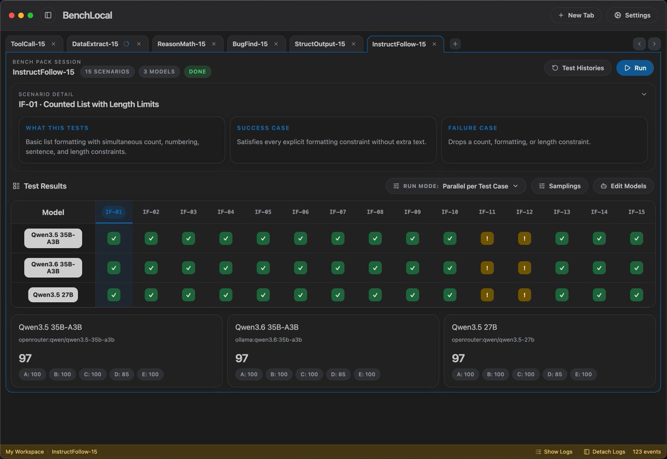This screenshot has height=459, width=667.
Task: Close the StructOutput-15 tab
Action: 353,44
